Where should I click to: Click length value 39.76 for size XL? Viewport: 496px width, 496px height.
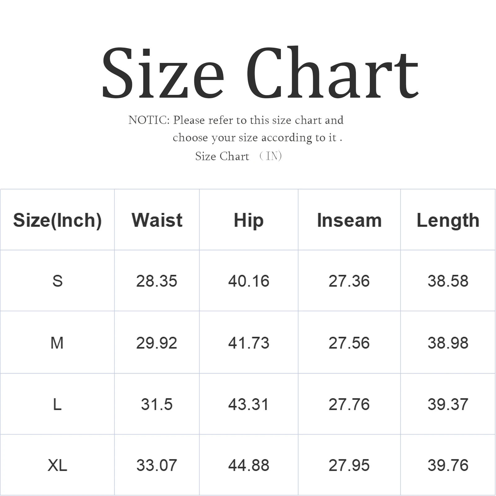click(x=448, y=465)
